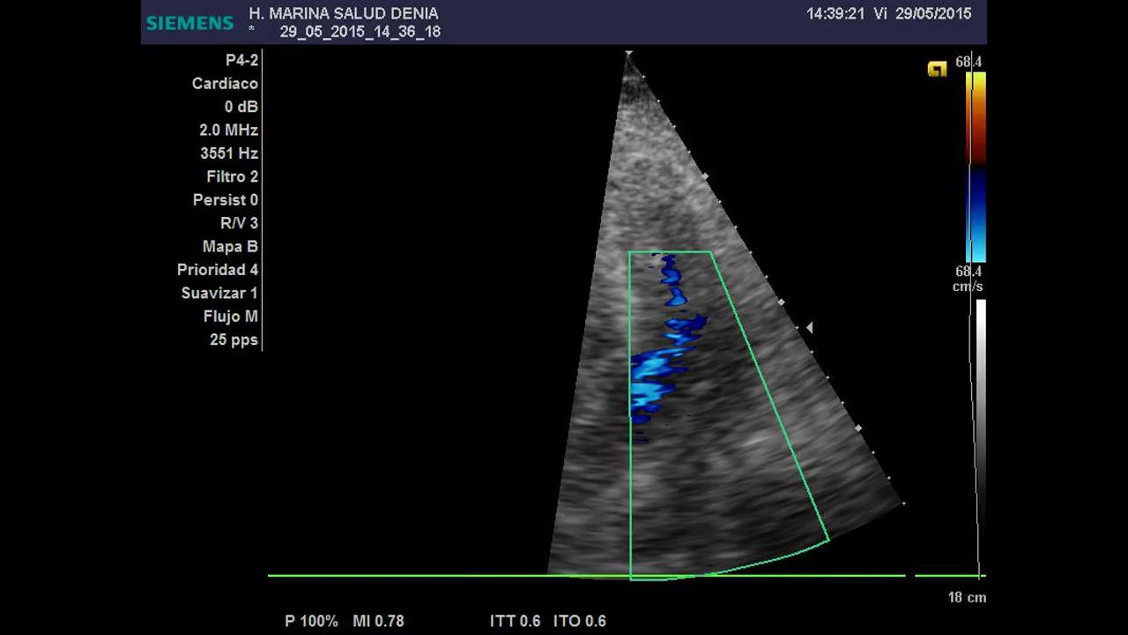Click the 18 cm depth indicator
Viewport: 1128px width, 635px height.
click(x=967, y=597)
